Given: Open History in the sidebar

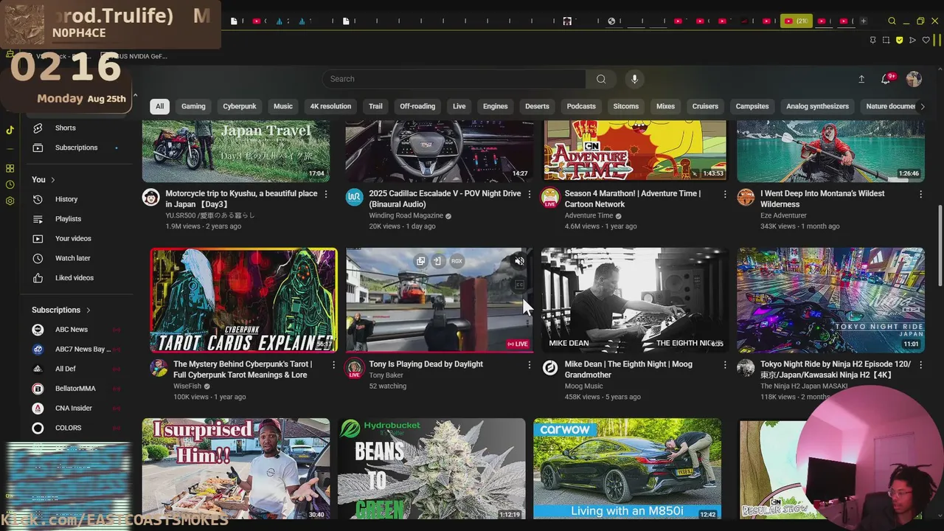Looking at the screenshot, I should pos(76,199).
